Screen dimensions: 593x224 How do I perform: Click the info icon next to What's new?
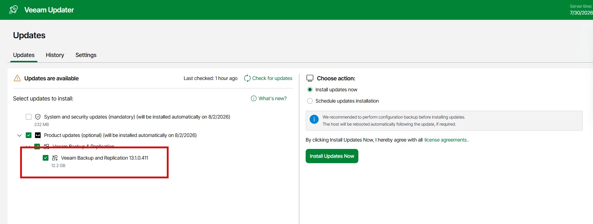click(254, 98)
